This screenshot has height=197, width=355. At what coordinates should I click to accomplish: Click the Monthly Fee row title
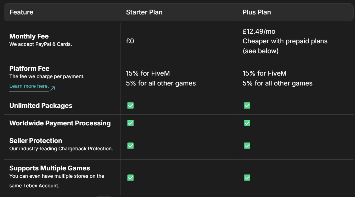[x=29, y=36]
